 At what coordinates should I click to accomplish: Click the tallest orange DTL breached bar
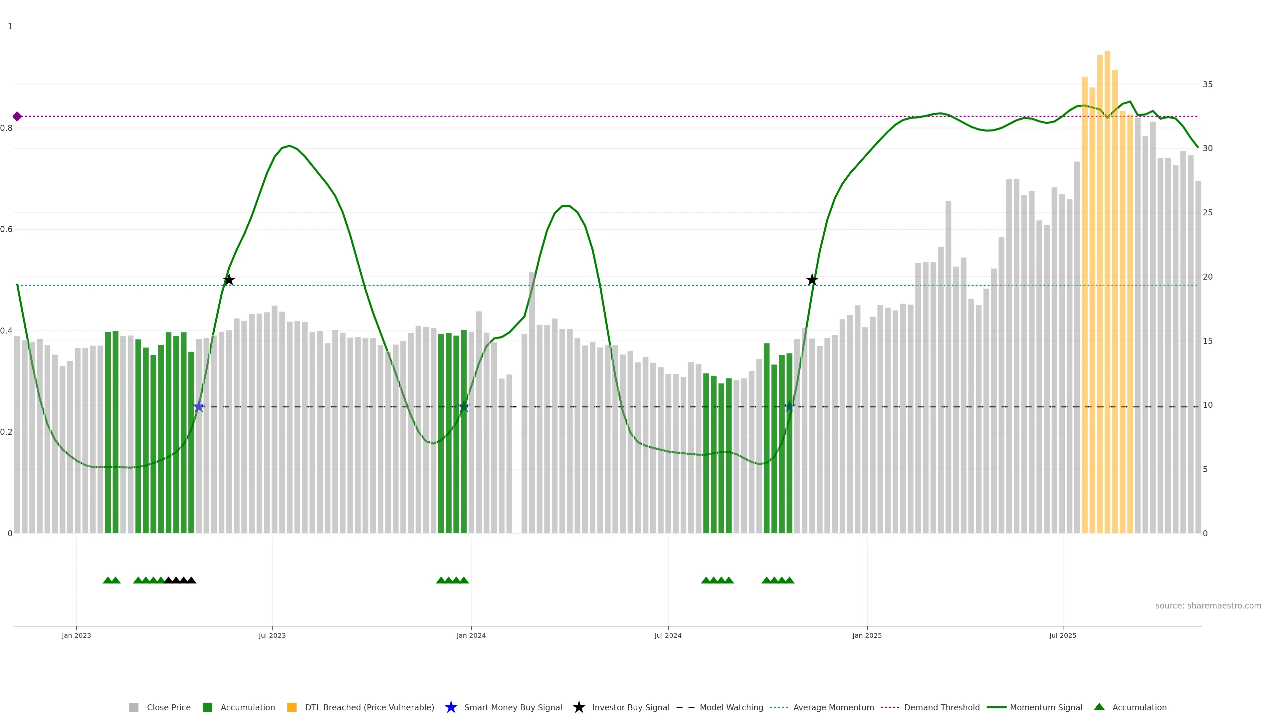pyautogui.click(x=1107, y=298)
